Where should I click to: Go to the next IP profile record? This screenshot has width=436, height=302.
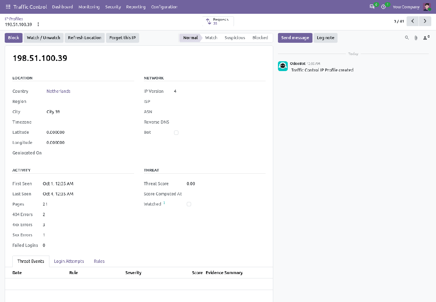[425, 21]
